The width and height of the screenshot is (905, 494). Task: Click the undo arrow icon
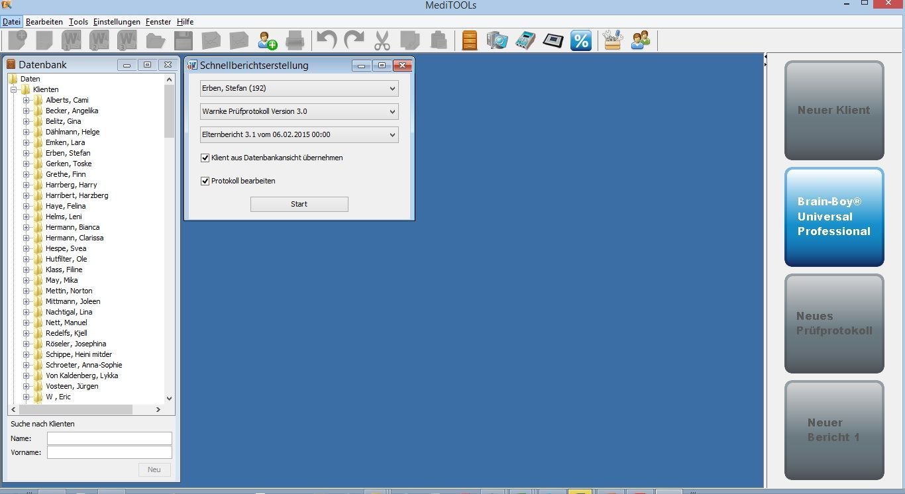pyautogui.click(x=327, y=40)
